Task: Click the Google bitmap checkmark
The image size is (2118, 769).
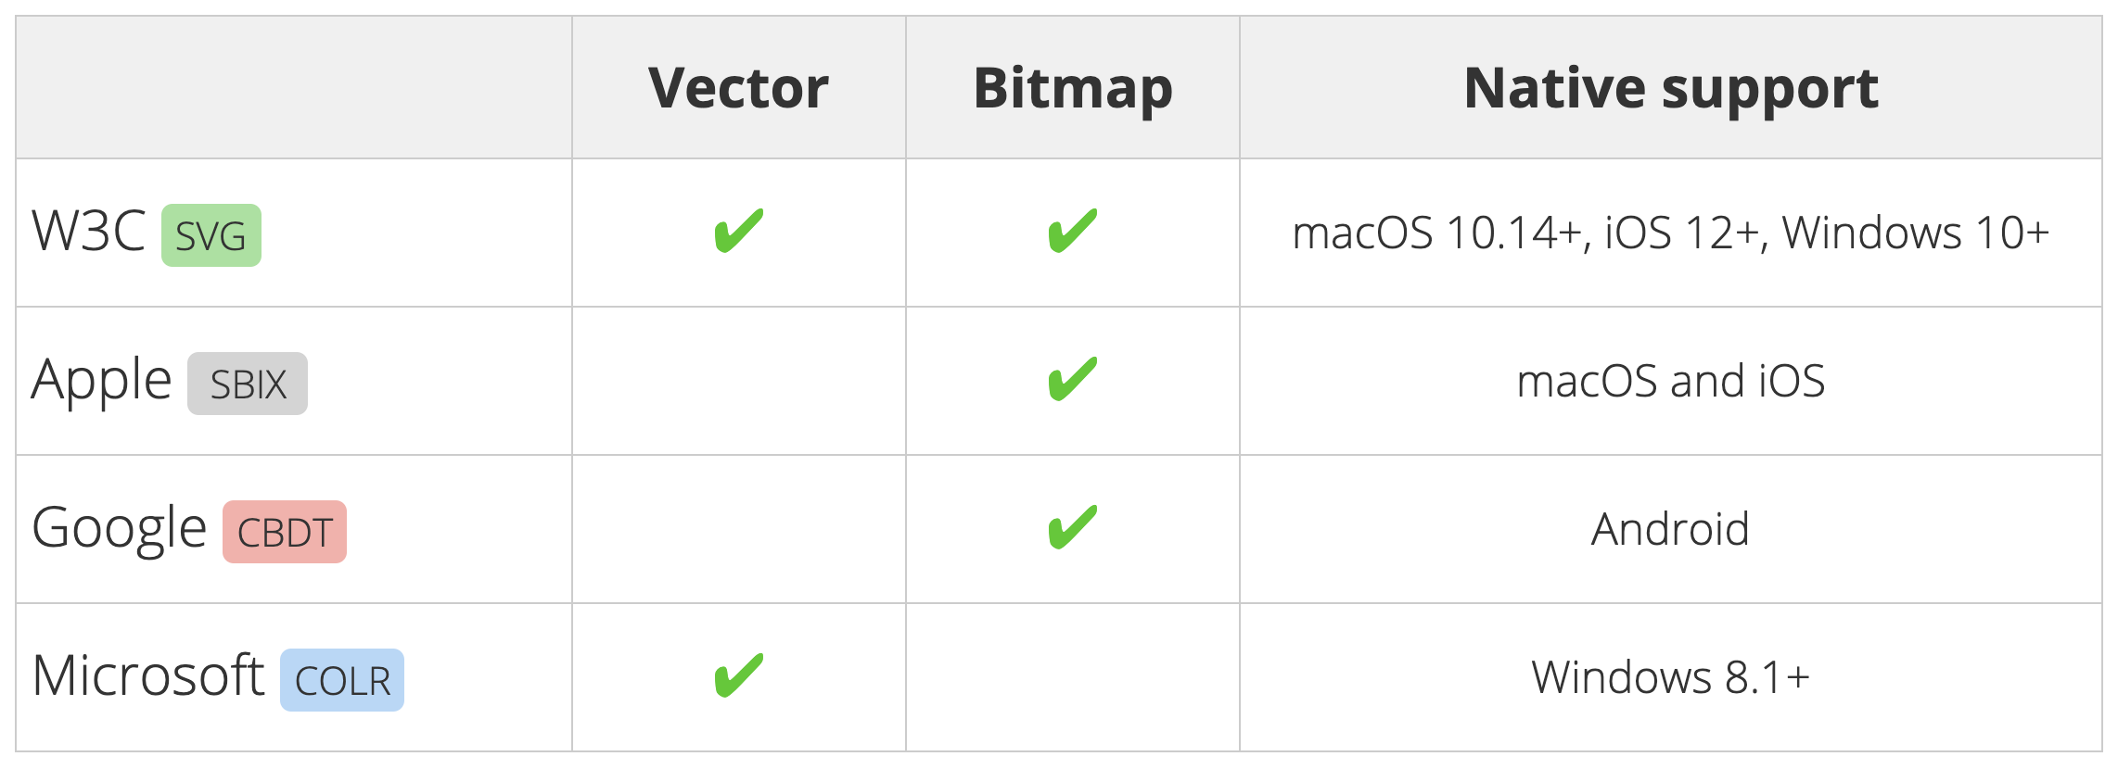Action: (1072, 528)
